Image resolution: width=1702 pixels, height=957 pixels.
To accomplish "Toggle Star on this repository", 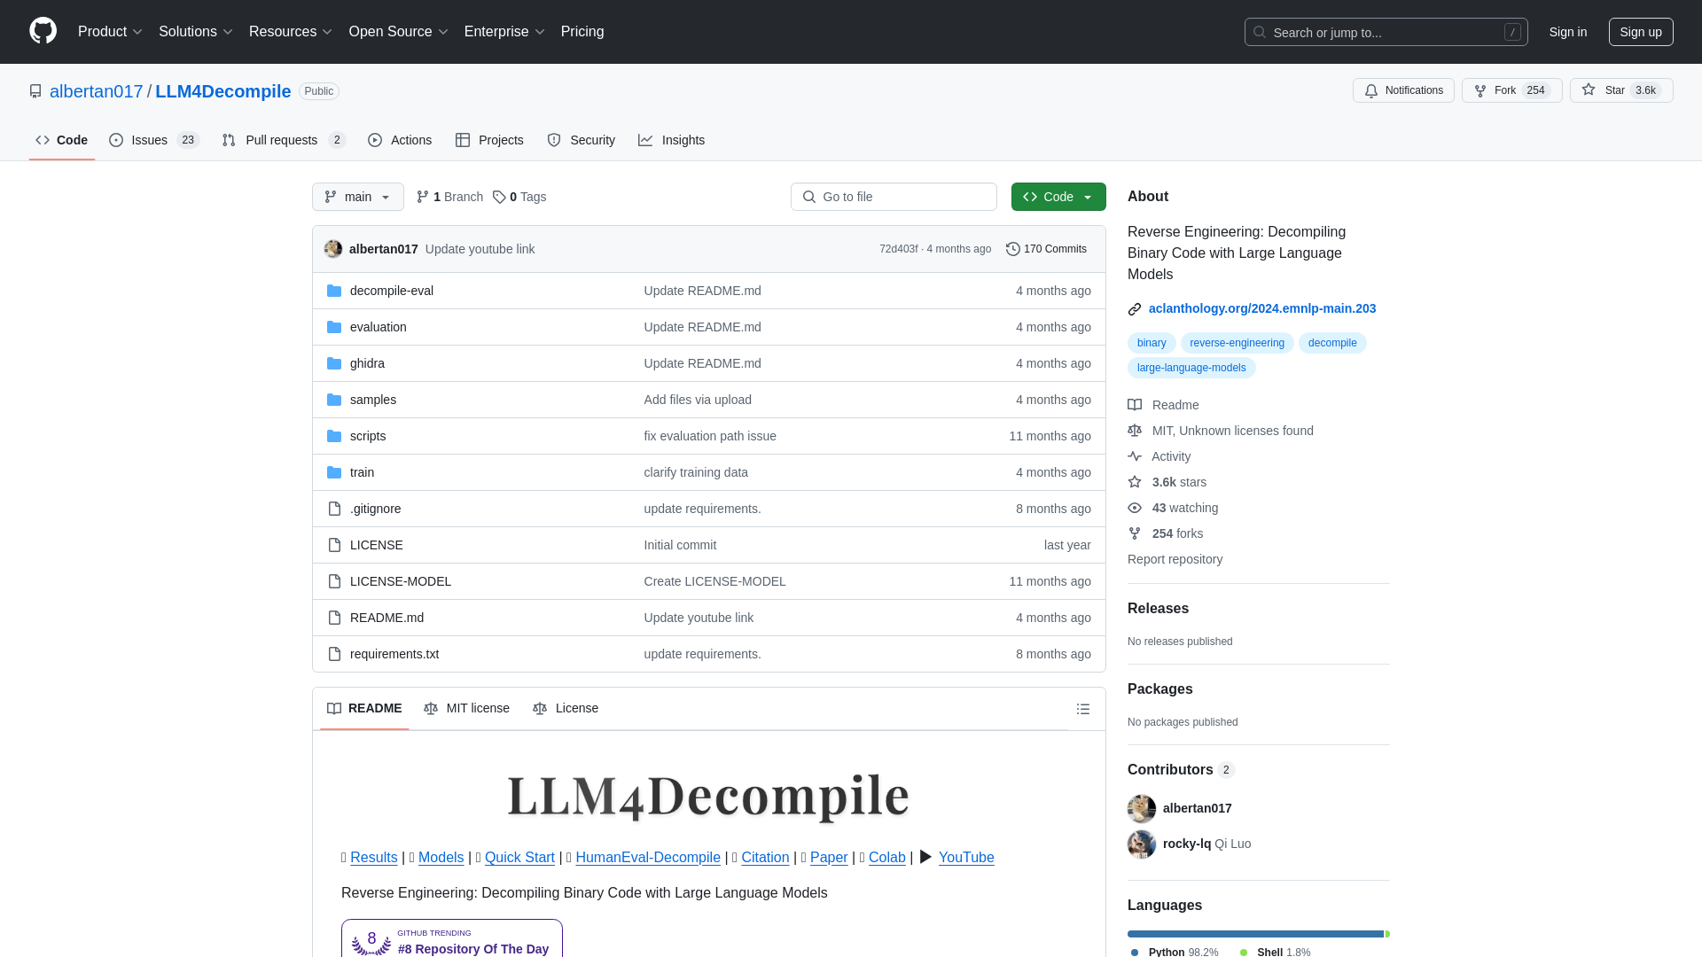I will click(1603, 90).
